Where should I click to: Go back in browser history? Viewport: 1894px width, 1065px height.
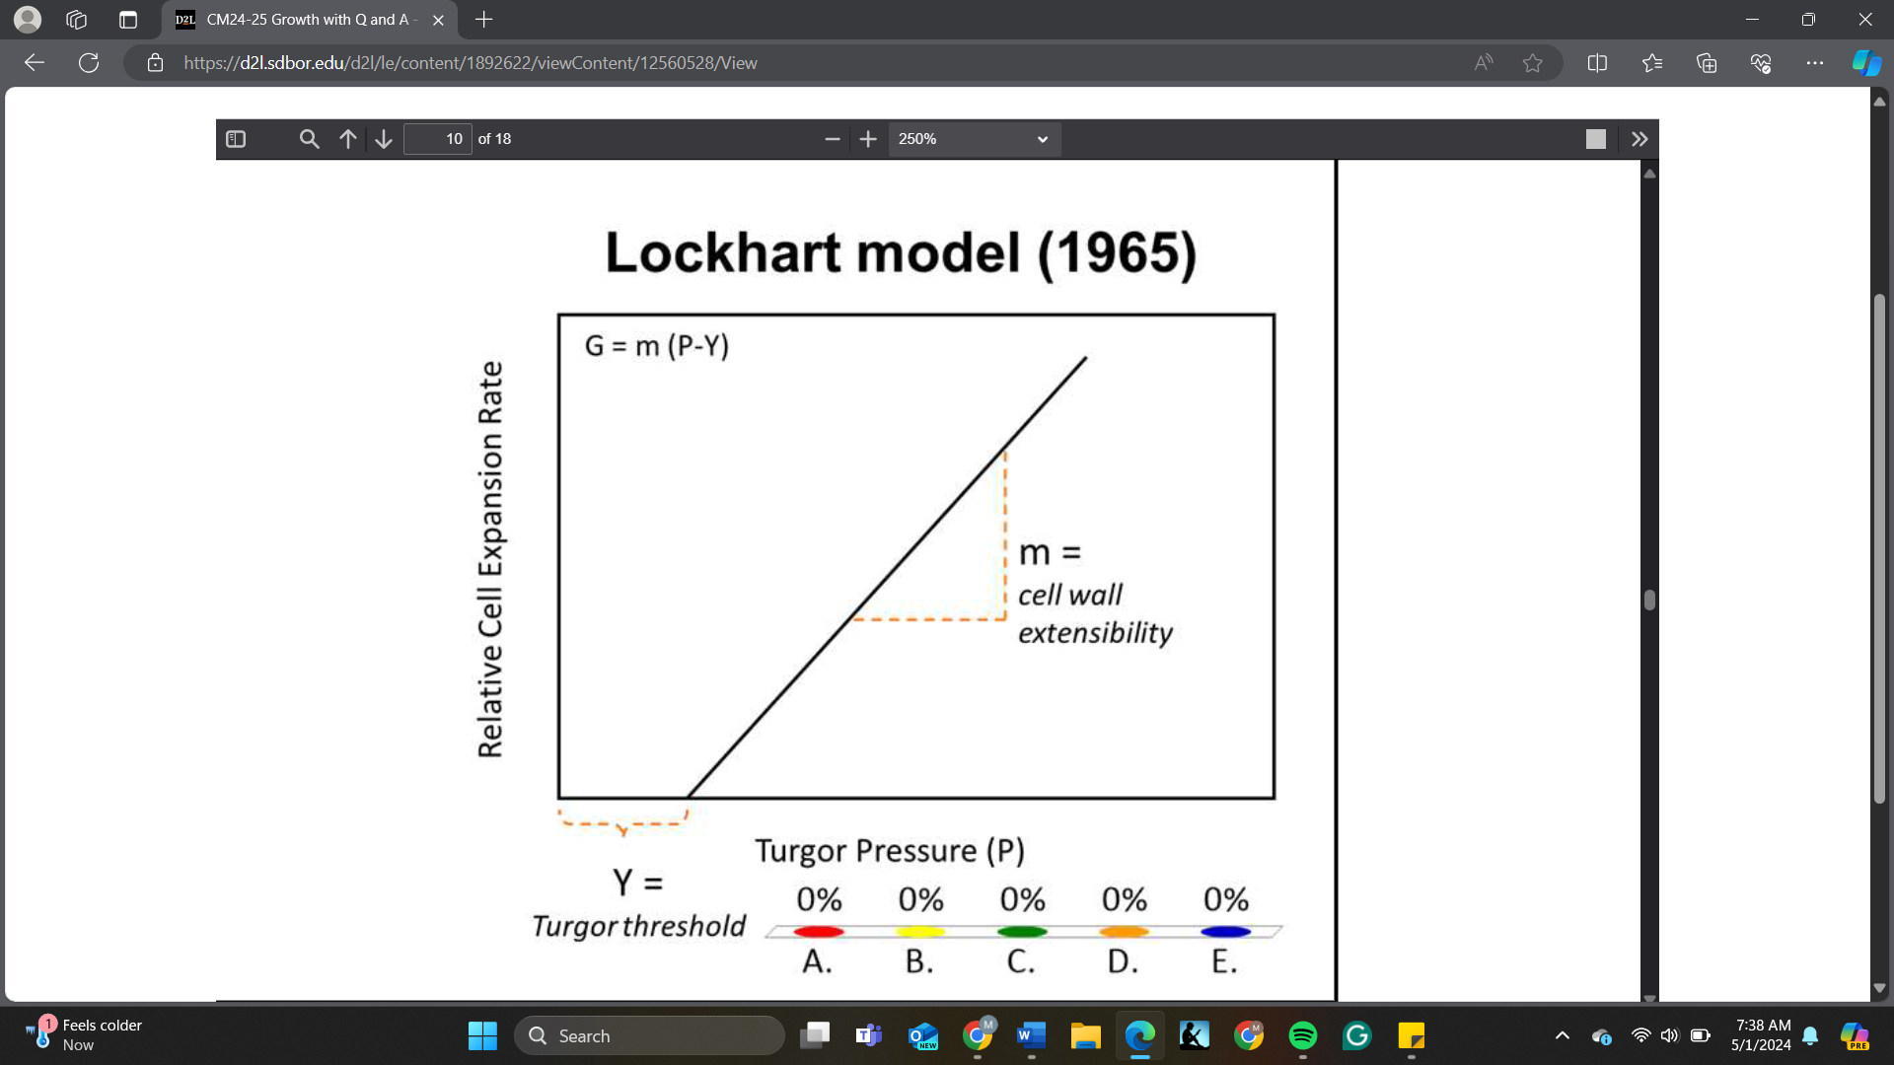pyautogui.click(x=35, y=63)
